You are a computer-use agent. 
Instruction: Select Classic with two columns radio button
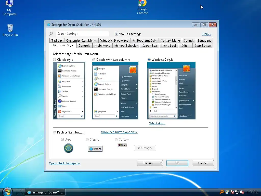pyautogui.click(x=94, y=60)
